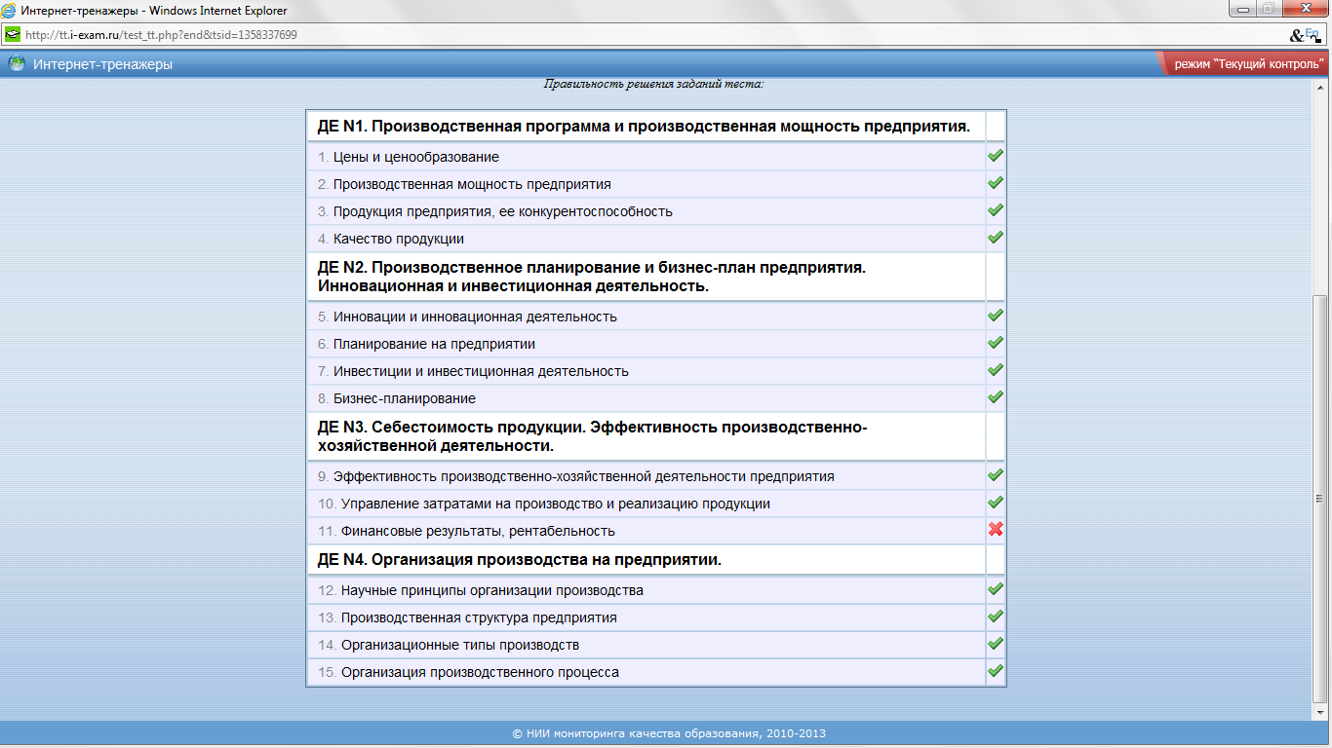
Task: Click the checkmark next to Продукция предприятия, ее конкурентоспособность
Action: (996, 210)
